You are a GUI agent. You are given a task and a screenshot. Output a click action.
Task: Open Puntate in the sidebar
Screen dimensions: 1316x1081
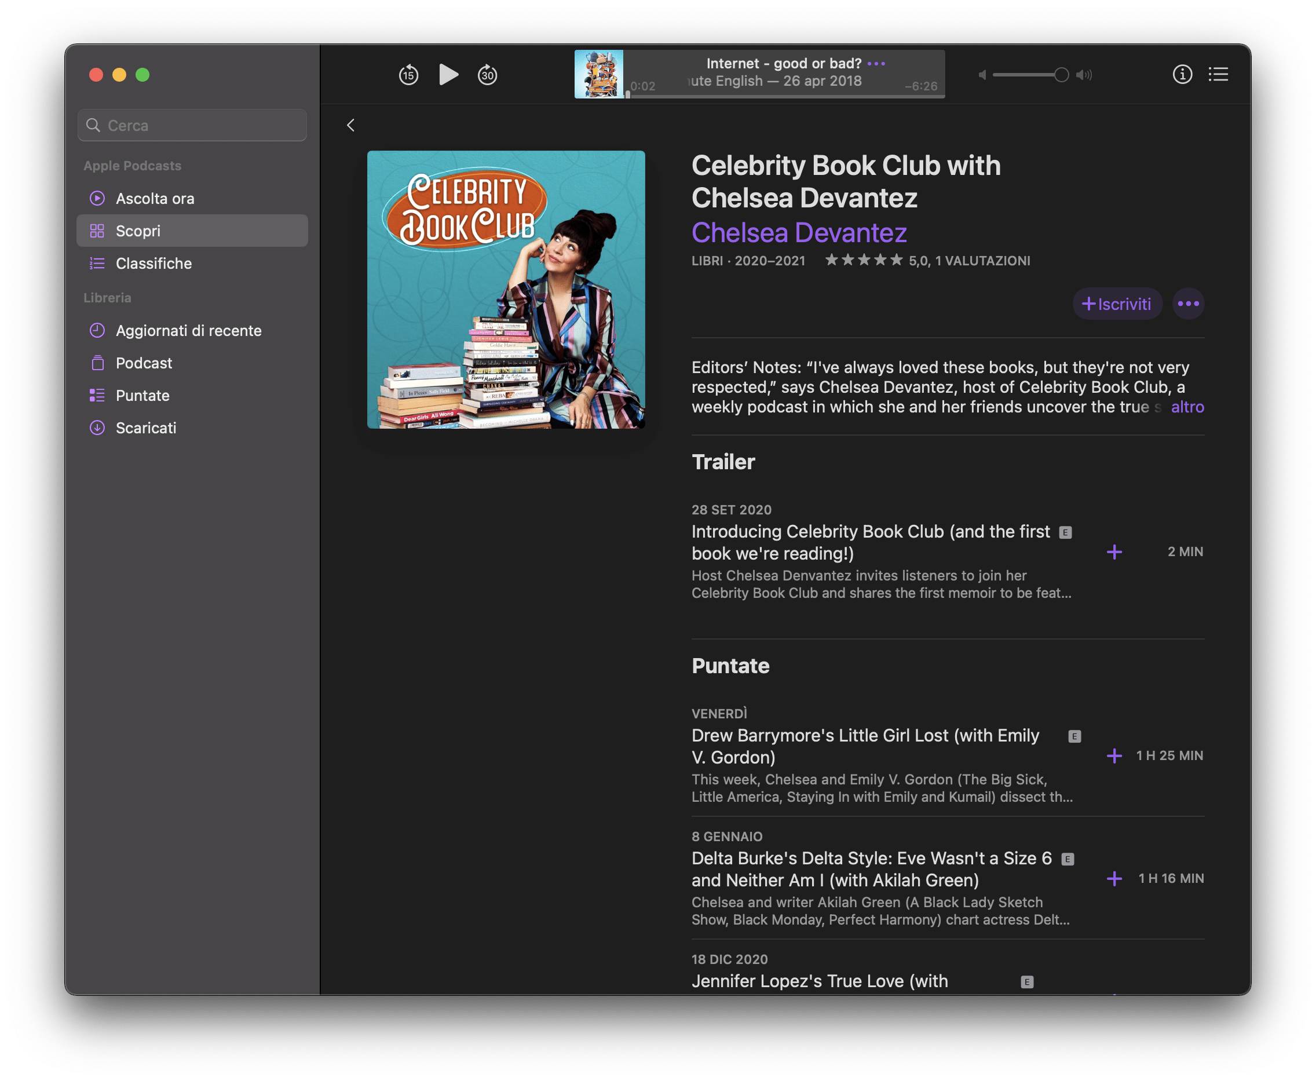pyautogui.click(x=192, y=396)
